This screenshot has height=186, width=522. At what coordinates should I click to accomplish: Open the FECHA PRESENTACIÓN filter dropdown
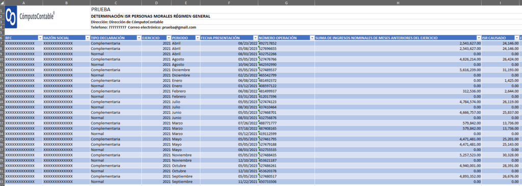255,38
